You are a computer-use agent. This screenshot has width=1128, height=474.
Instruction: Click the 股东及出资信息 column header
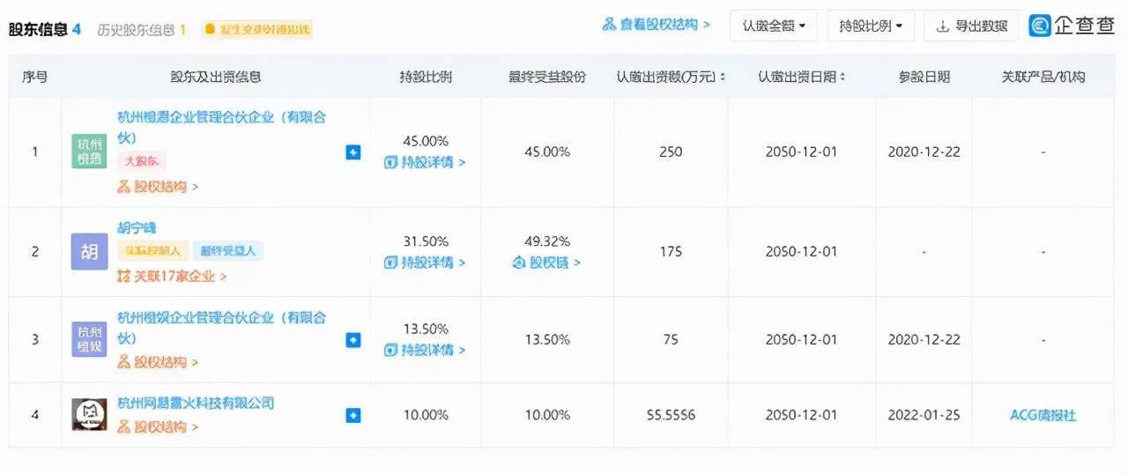[x=215, y=77]
